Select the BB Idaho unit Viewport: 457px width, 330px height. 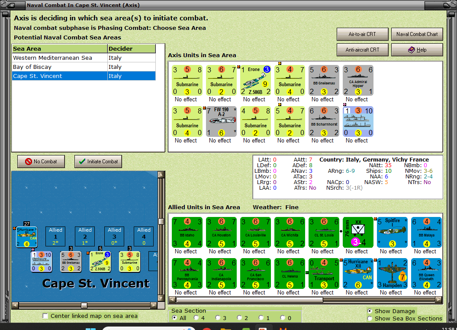point(187,232)
